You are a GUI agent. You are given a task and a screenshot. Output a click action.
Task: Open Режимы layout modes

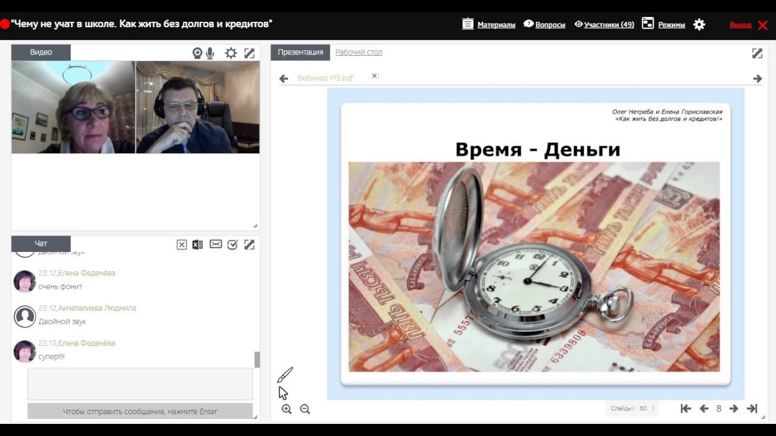tap(663, 24)
